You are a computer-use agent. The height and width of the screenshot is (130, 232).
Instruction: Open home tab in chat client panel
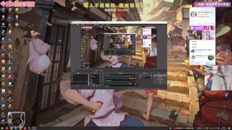pyautogui.click(x=193, y=24)
